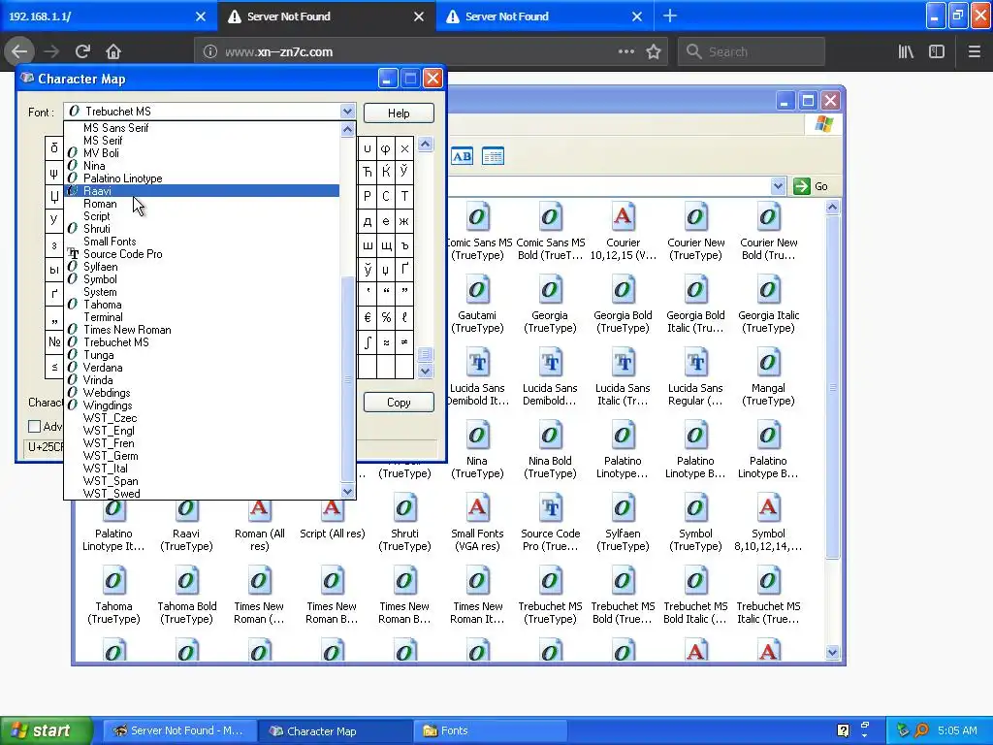Viewport: 993px width, 745px height.
Task: Toggle Advanced view checkbox
Action: (x=35, y=427)
